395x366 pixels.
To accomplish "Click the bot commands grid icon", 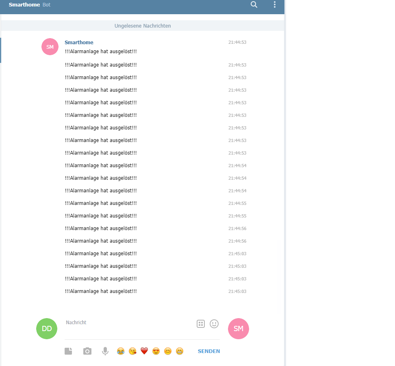I will [201, 324].
